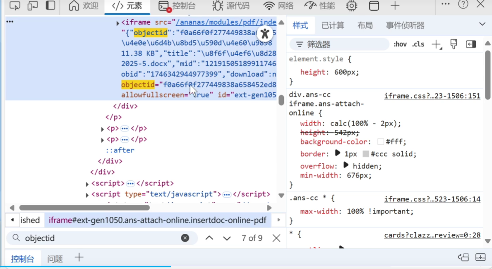Open iframe.css?…523-1506:14 source link
Viewport: 492px width, 269px height.
(x=432, y=199)
